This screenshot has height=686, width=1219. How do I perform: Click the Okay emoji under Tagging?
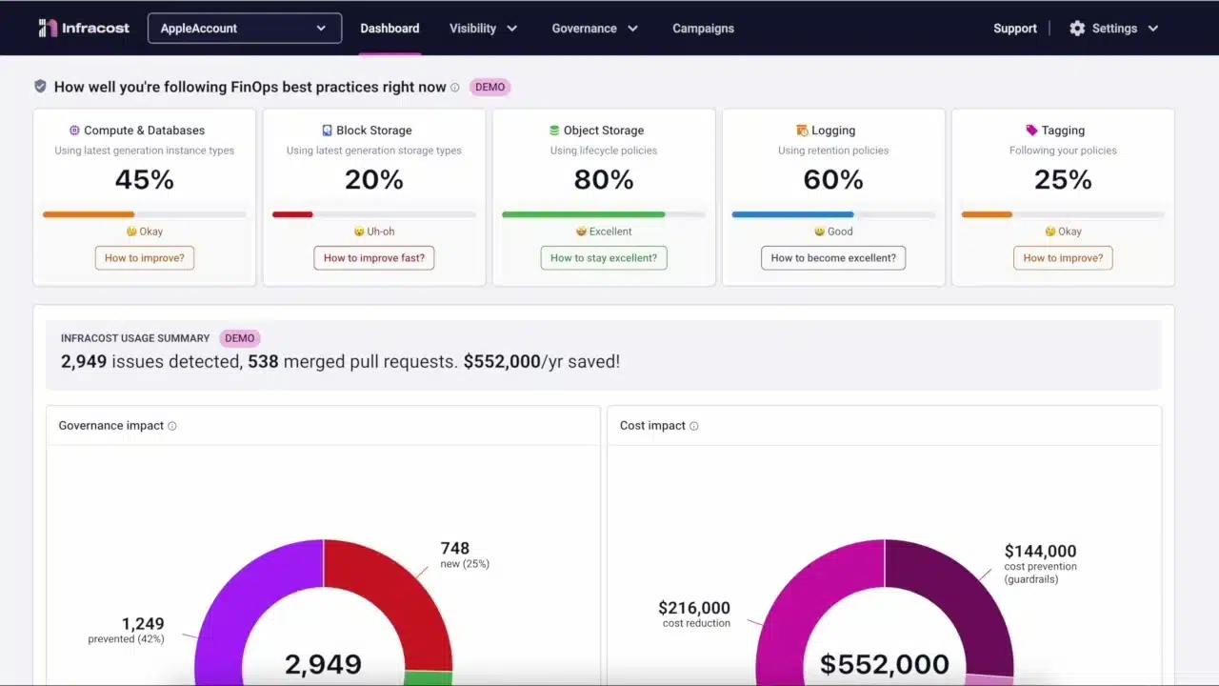tap(1050, 232)
